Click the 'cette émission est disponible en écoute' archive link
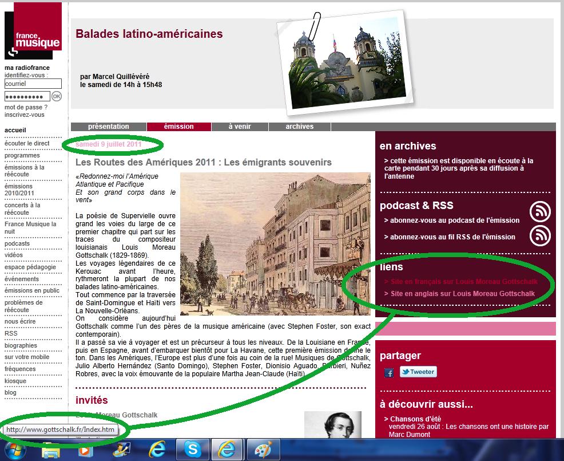 [x=459, y=168]
